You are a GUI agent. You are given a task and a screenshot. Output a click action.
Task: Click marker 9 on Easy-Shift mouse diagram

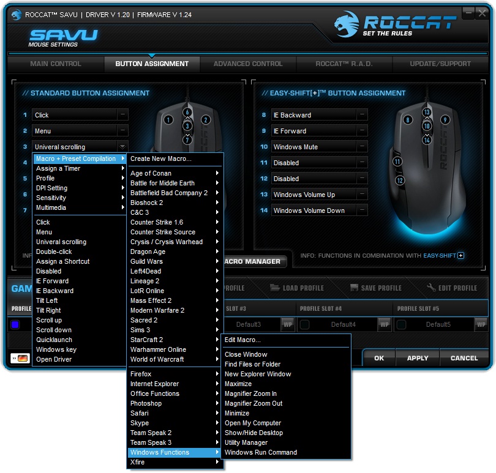445,120
